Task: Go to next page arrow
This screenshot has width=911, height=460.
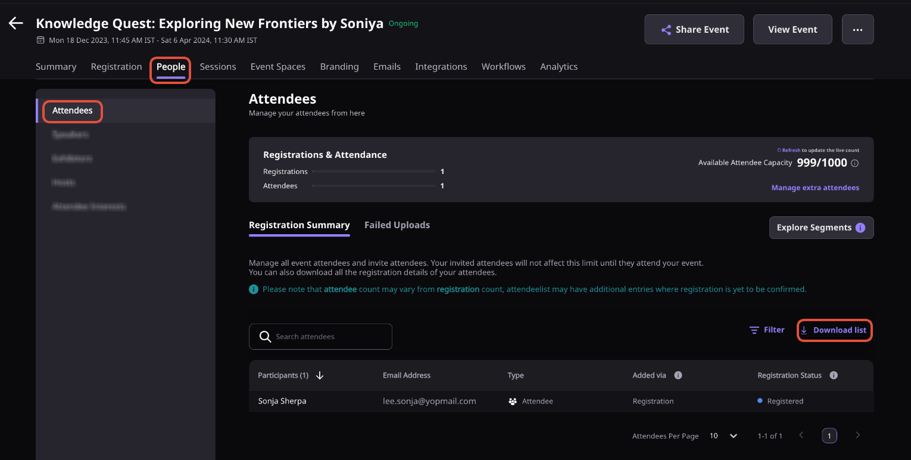Action: (857, 436)
